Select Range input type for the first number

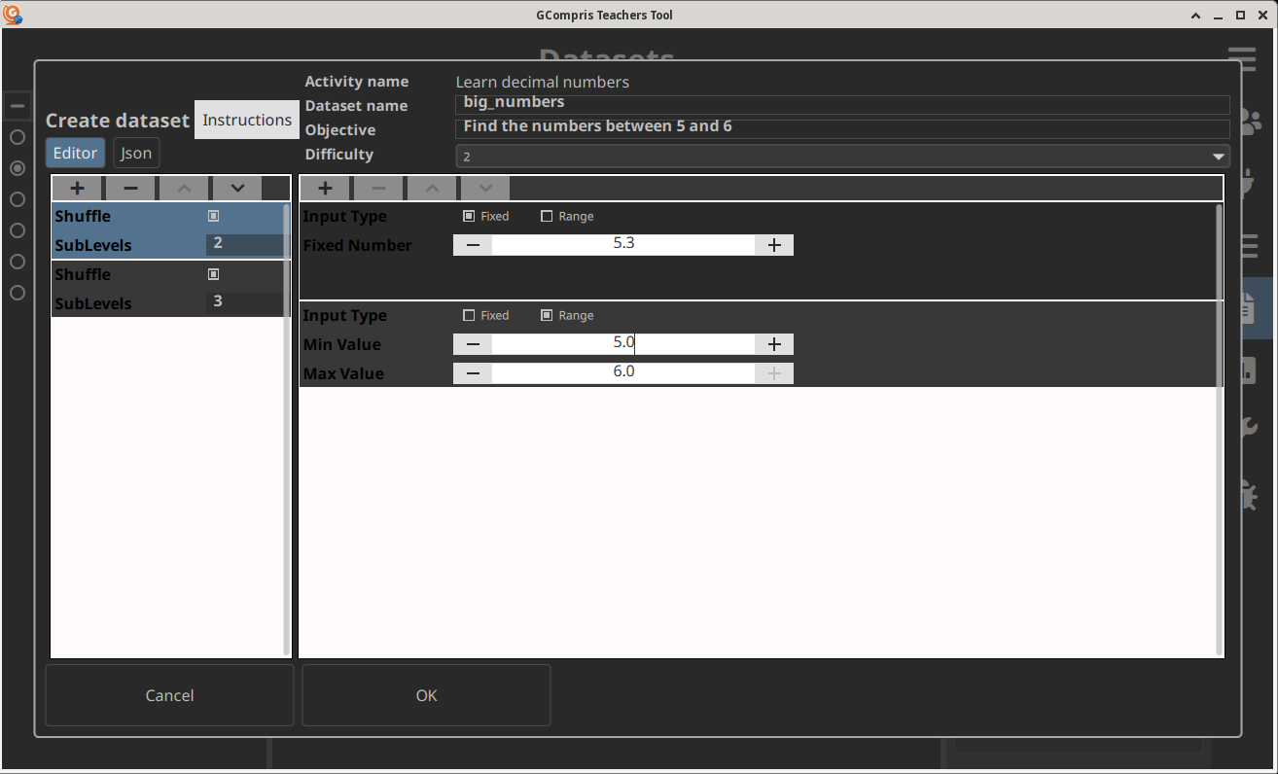[547, 217]
